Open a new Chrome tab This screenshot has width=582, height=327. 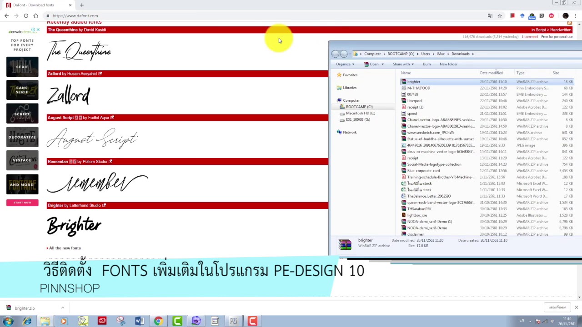click(82, 5)
